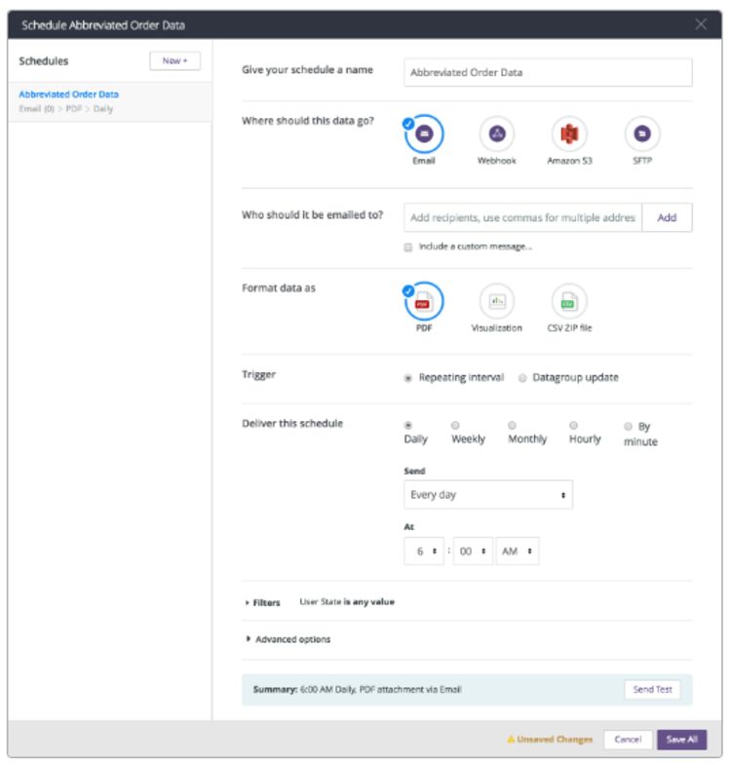This screenshot has height=764, width=731.
Task: Select the Email destination icon
Action: coord(423,134)
